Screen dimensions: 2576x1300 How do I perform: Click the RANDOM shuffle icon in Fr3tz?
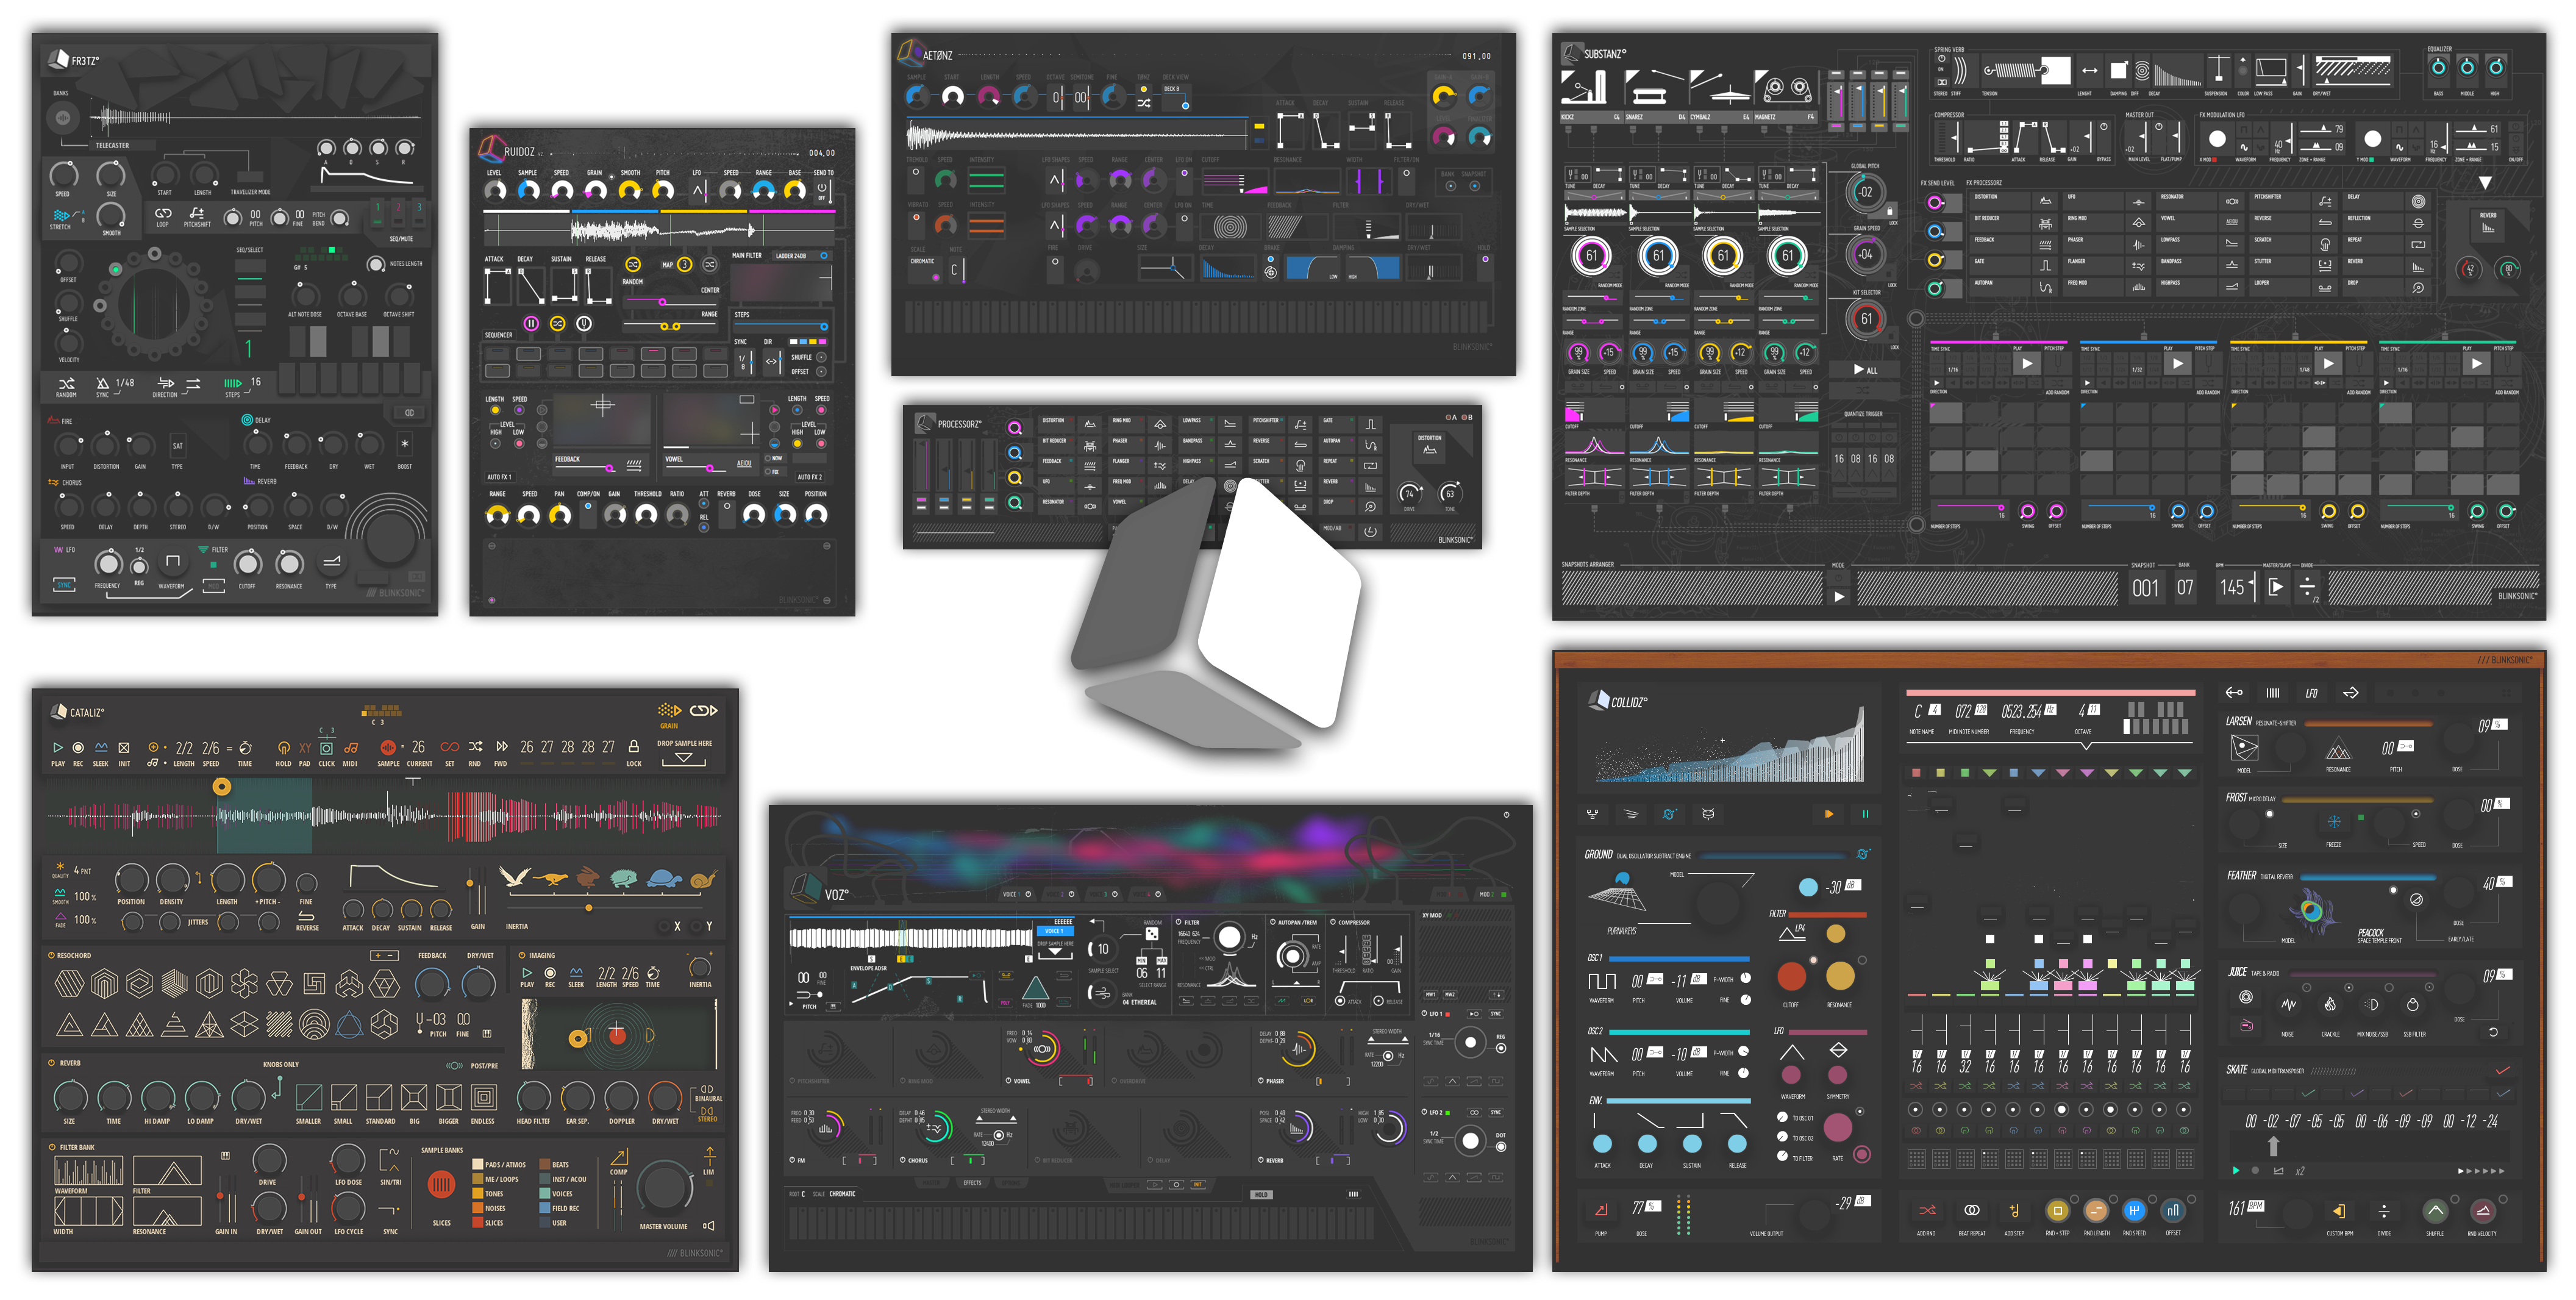point(66,384)
